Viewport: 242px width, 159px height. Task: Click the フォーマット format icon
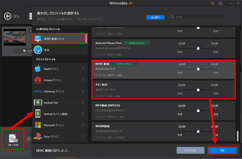click(x=13, y=138)
